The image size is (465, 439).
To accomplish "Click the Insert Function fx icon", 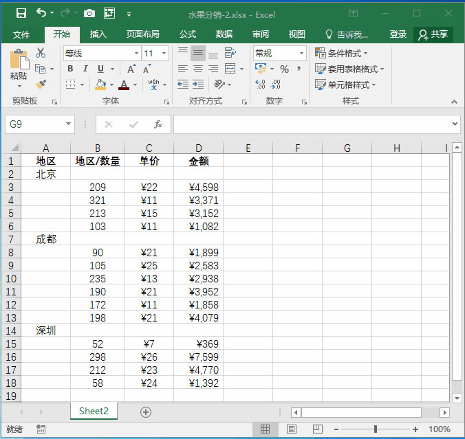I will pos(158,124).
